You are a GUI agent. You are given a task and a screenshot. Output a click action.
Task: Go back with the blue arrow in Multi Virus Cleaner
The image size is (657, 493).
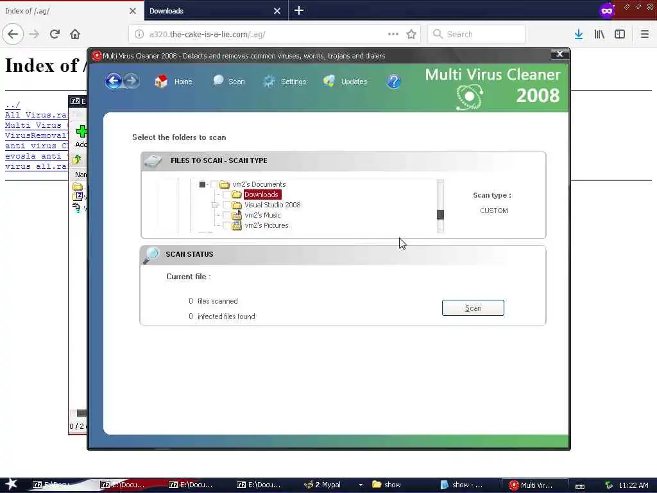tap(114, 81)
